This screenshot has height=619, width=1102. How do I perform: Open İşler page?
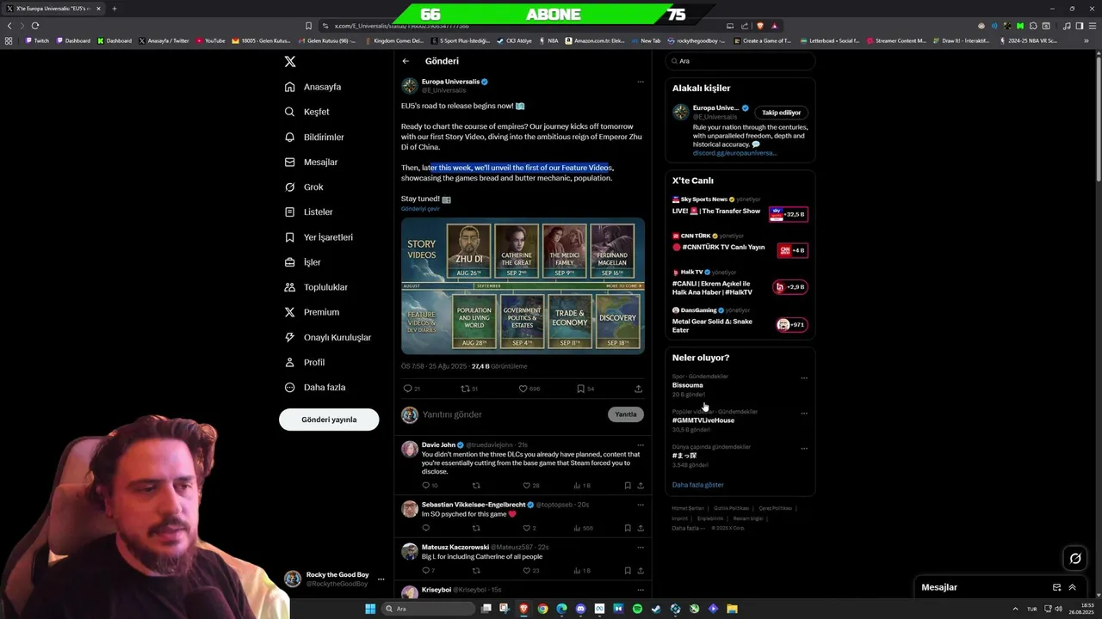coord(302,262)
